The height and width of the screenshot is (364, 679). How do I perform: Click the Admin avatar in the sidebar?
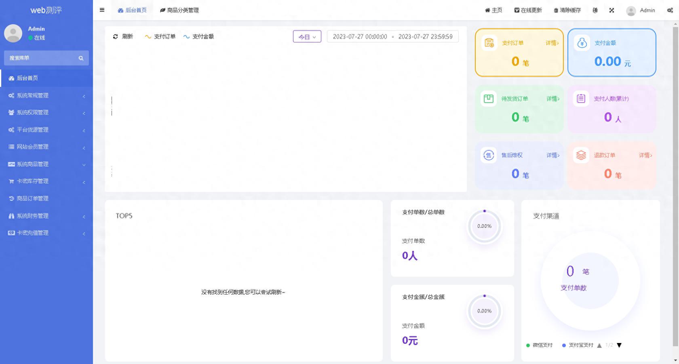[13, 33]
